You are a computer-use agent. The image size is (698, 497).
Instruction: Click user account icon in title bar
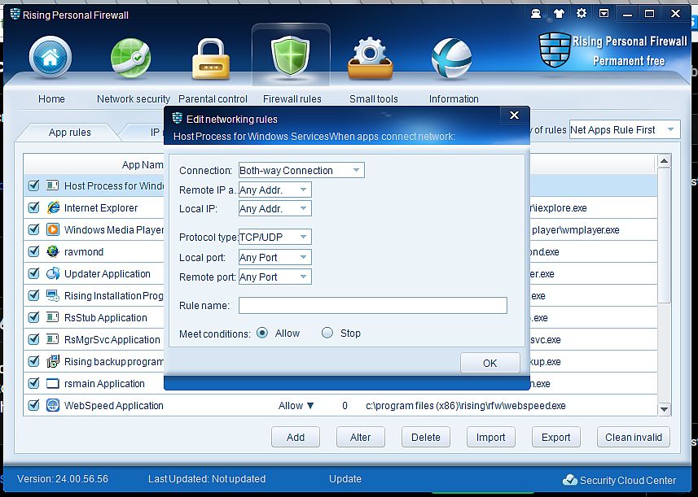tap(536, 14)
